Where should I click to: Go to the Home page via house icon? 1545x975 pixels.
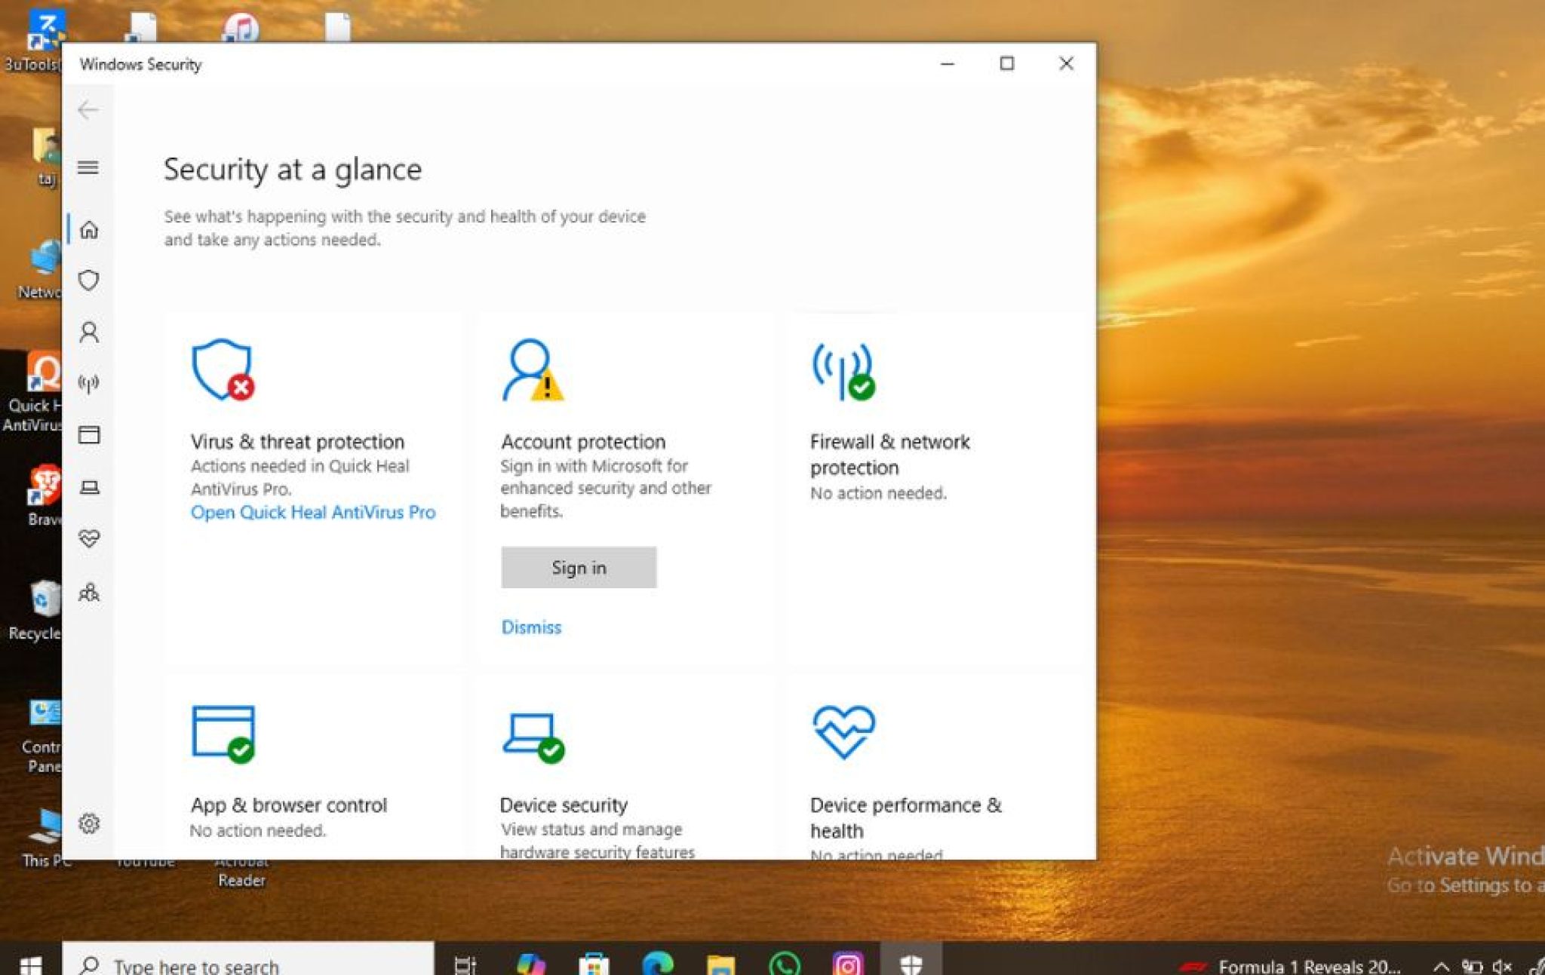click(x=88, y=231)
